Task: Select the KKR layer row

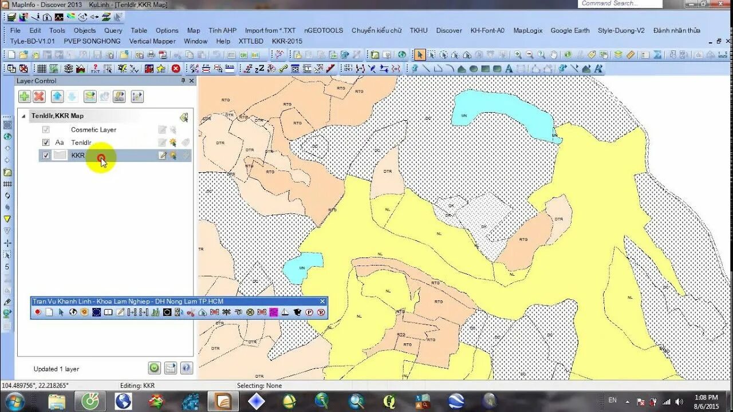Action: [x=115, y=155]
